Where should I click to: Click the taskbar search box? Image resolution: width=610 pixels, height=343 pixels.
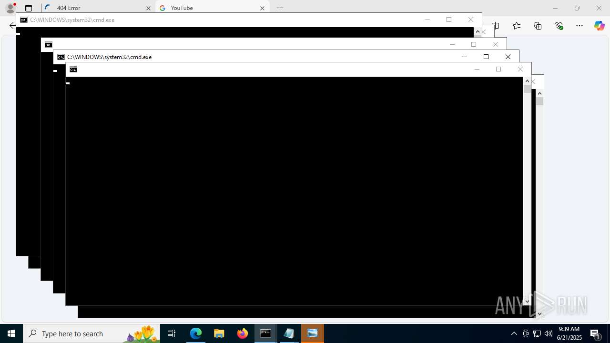click(91, 333)
